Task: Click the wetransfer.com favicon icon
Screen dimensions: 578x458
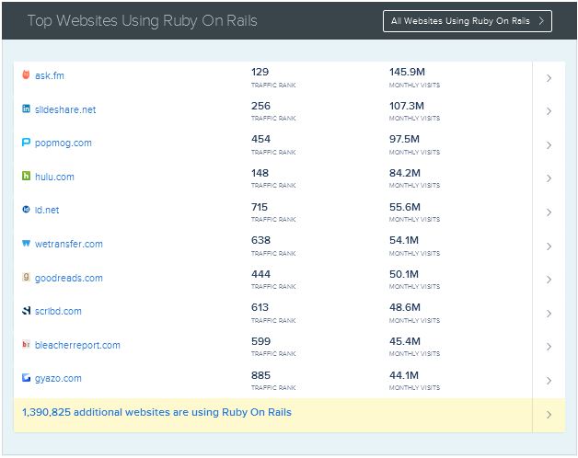Action: 26,243
